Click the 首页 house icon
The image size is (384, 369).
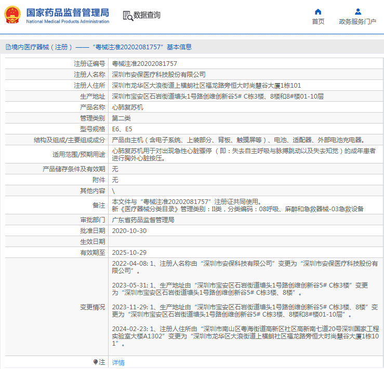[x=318, y=11]
